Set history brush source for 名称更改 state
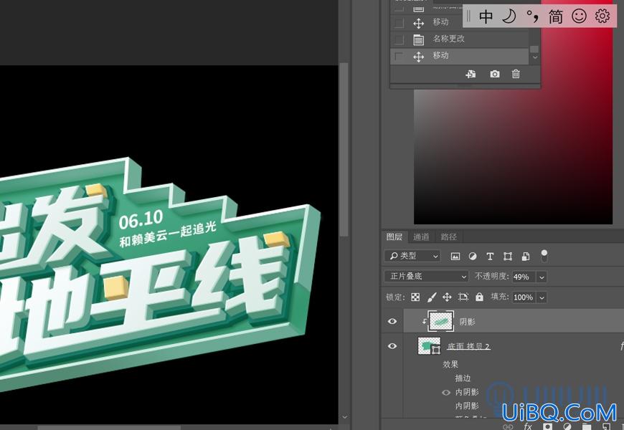Image resolution: width=624 pixels, height=430 pixels. click(399, 39)
